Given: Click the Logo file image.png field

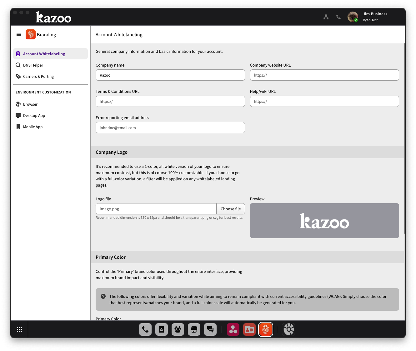Looking at the screenshot, I should pyautogui.click(x=156, y=209).
